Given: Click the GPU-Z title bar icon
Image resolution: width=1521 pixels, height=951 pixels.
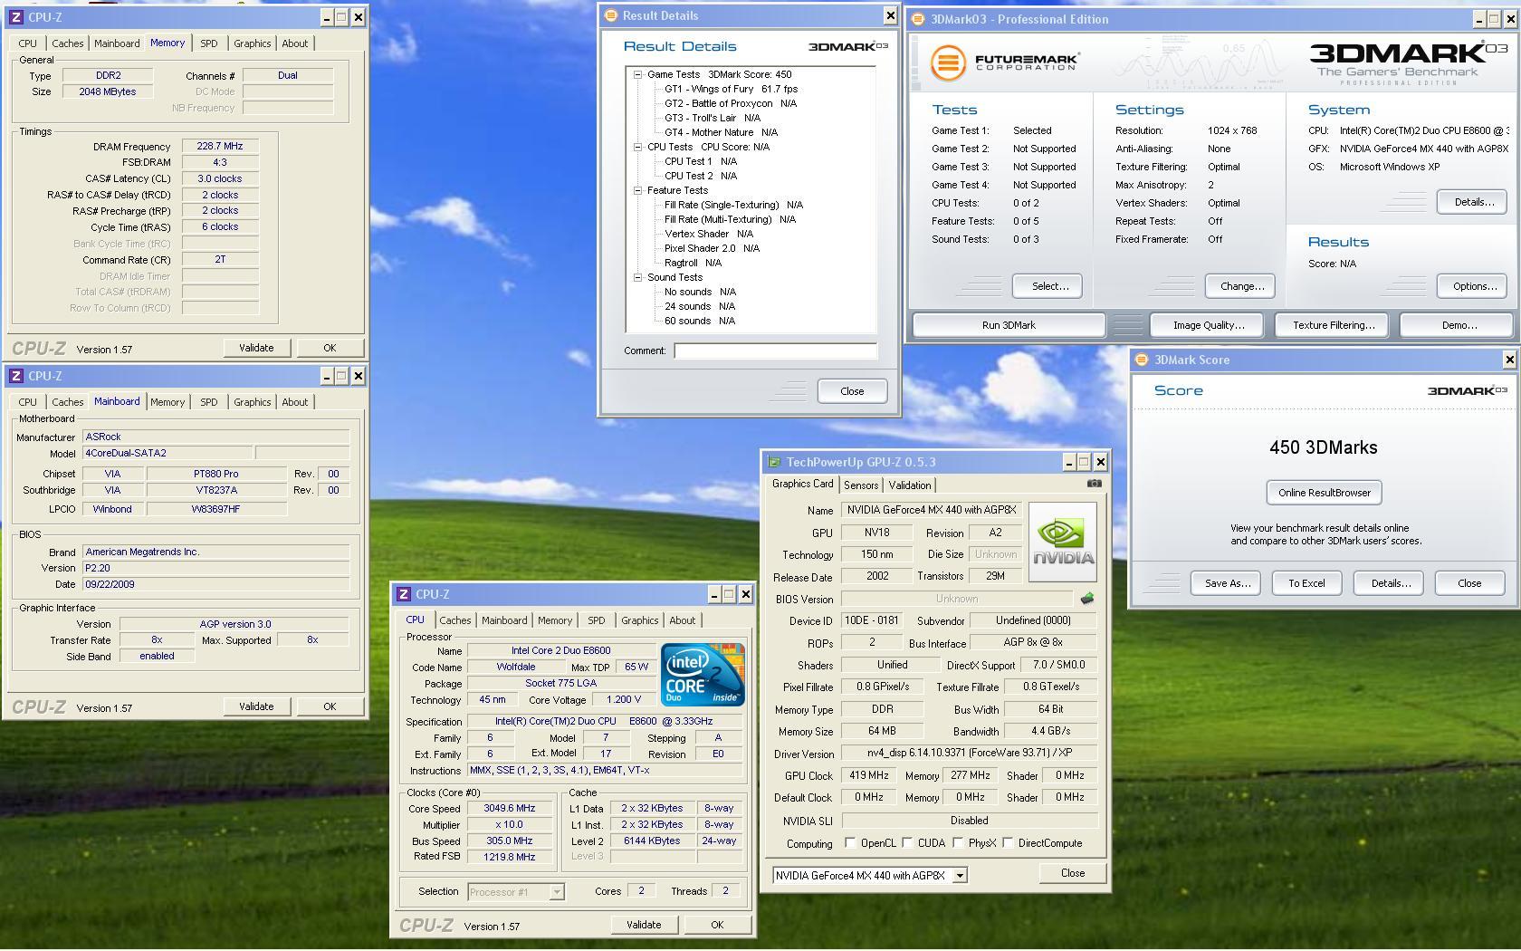Looking at the screenshot, I should pyautogui.click(x=774, y=462).
